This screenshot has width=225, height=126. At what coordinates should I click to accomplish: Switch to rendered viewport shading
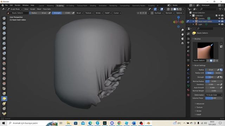click(x=180, y=9)
